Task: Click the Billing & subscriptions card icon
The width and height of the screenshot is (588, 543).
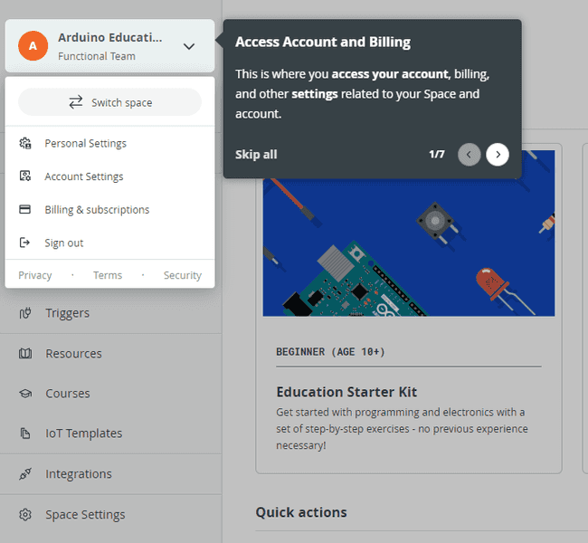Action: [x=25, y=210]
